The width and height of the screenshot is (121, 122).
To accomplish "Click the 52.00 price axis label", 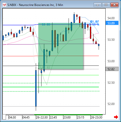I will 111,104.
